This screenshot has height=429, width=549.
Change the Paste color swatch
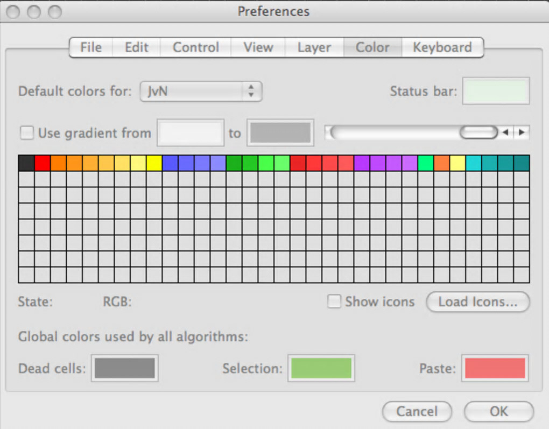click(495, 368)
